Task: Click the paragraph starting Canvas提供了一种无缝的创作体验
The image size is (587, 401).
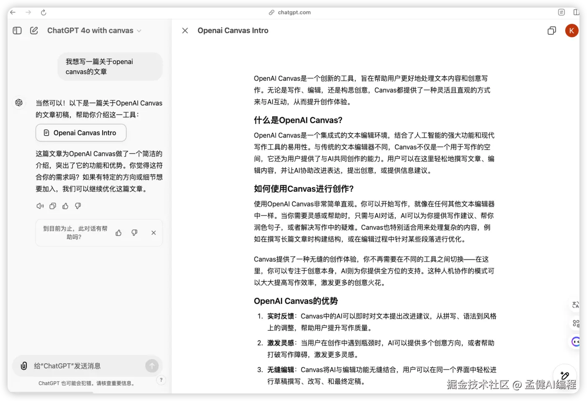Action: tap(374, 271)
